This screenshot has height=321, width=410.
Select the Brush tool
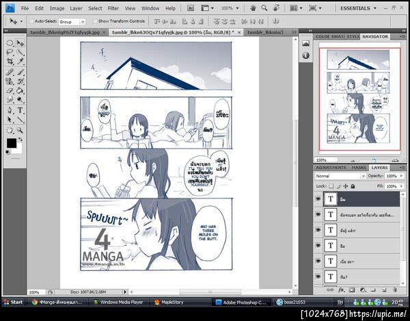(x=20, y=72)
